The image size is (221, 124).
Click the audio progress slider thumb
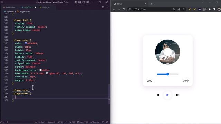[x=167, y=74]
